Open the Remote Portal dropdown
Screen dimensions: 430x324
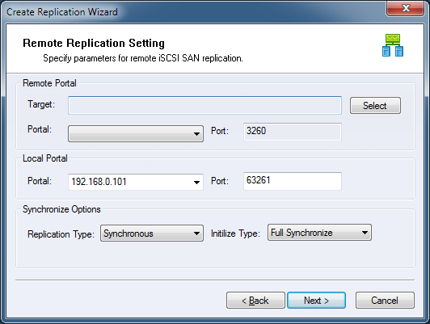[x=136, y=134]
